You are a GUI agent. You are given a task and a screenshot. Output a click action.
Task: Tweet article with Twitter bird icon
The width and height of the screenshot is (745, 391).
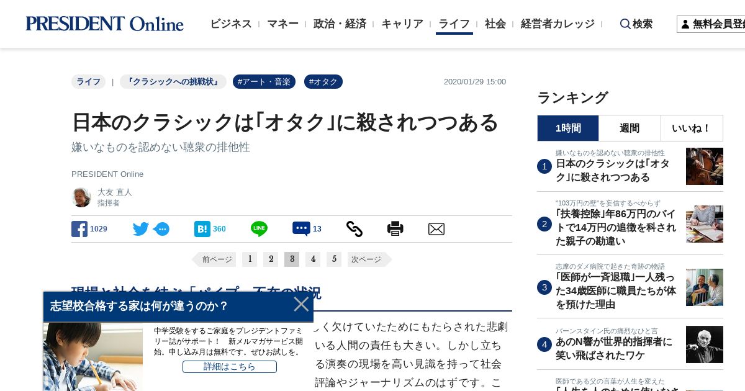[141, 229]
